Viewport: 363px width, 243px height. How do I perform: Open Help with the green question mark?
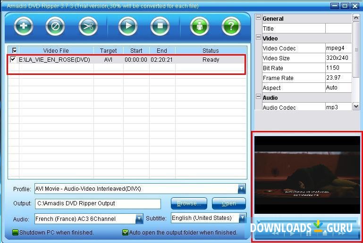pos(231,25)
